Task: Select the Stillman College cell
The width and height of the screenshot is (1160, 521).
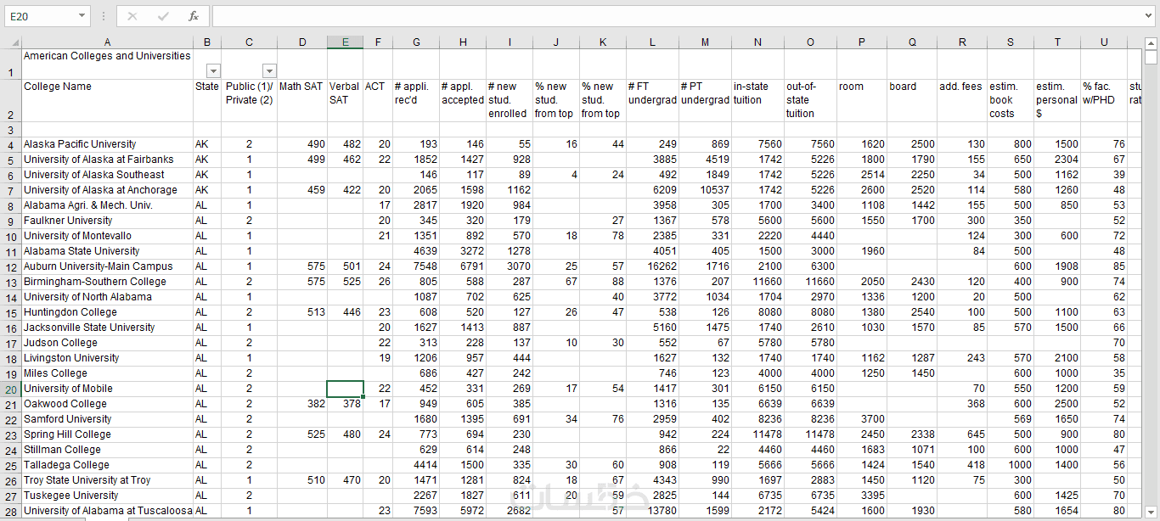Action: pos(107,450)
